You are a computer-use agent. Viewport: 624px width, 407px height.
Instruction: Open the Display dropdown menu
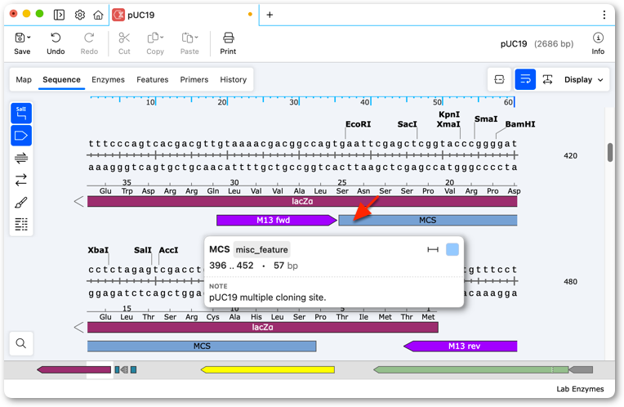(x=584, y=79)
